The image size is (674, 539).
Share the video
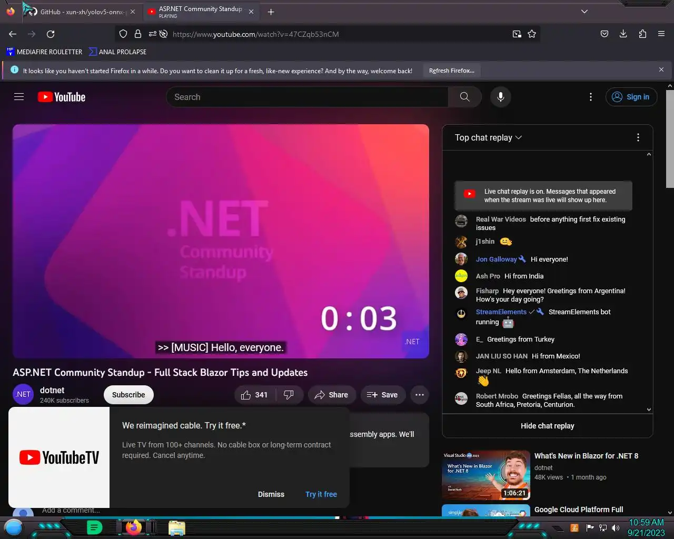tap(332, 395)
